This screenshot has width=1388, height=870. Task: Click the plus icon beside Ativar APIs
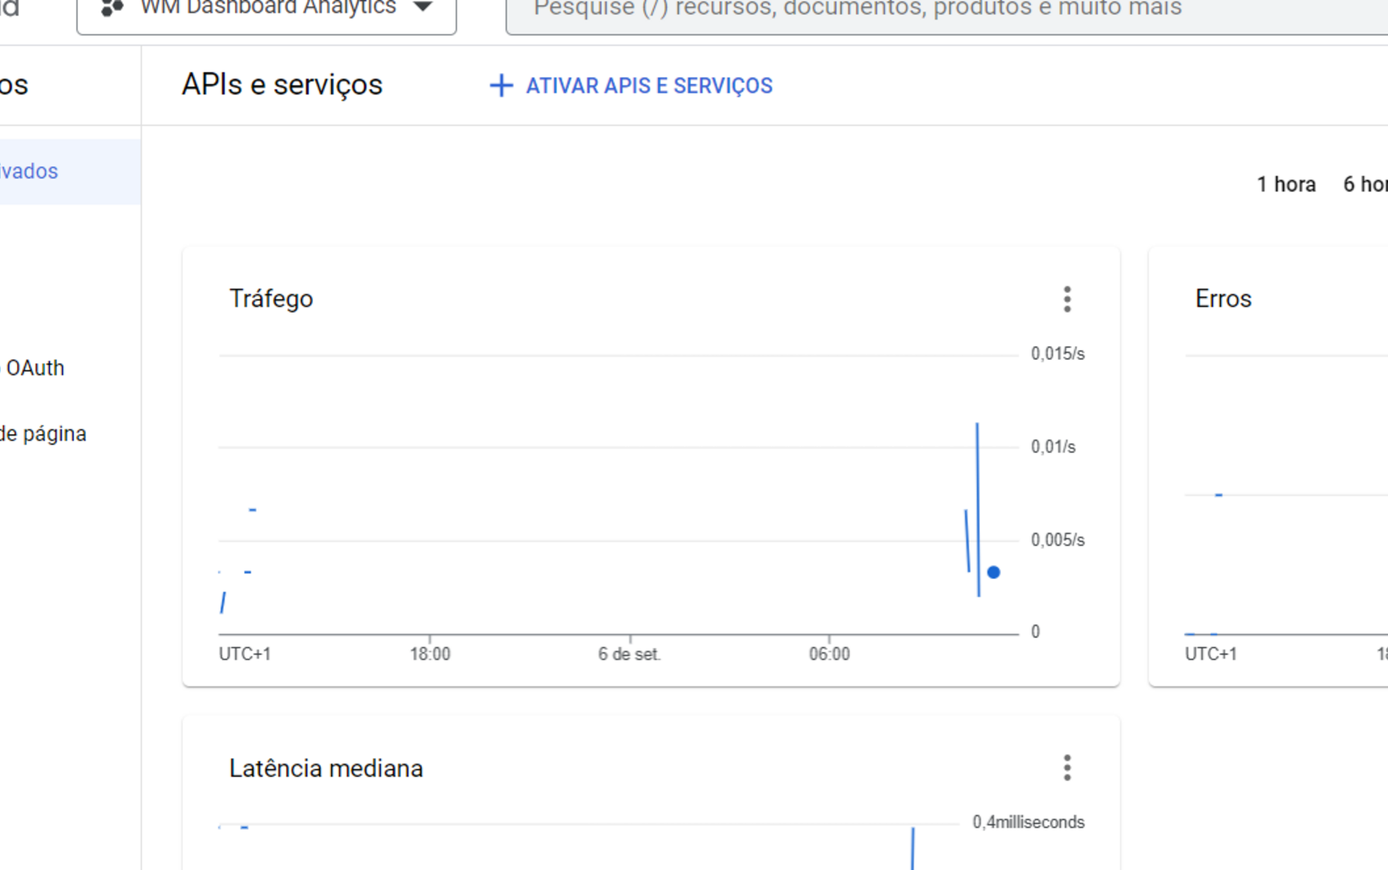coord(501,86)
